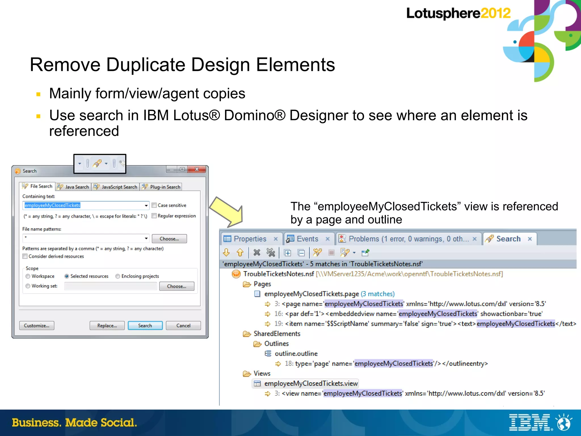Click the employeeMyClosedTickets.view file icon
581x436 pixels.
[257, 384]
